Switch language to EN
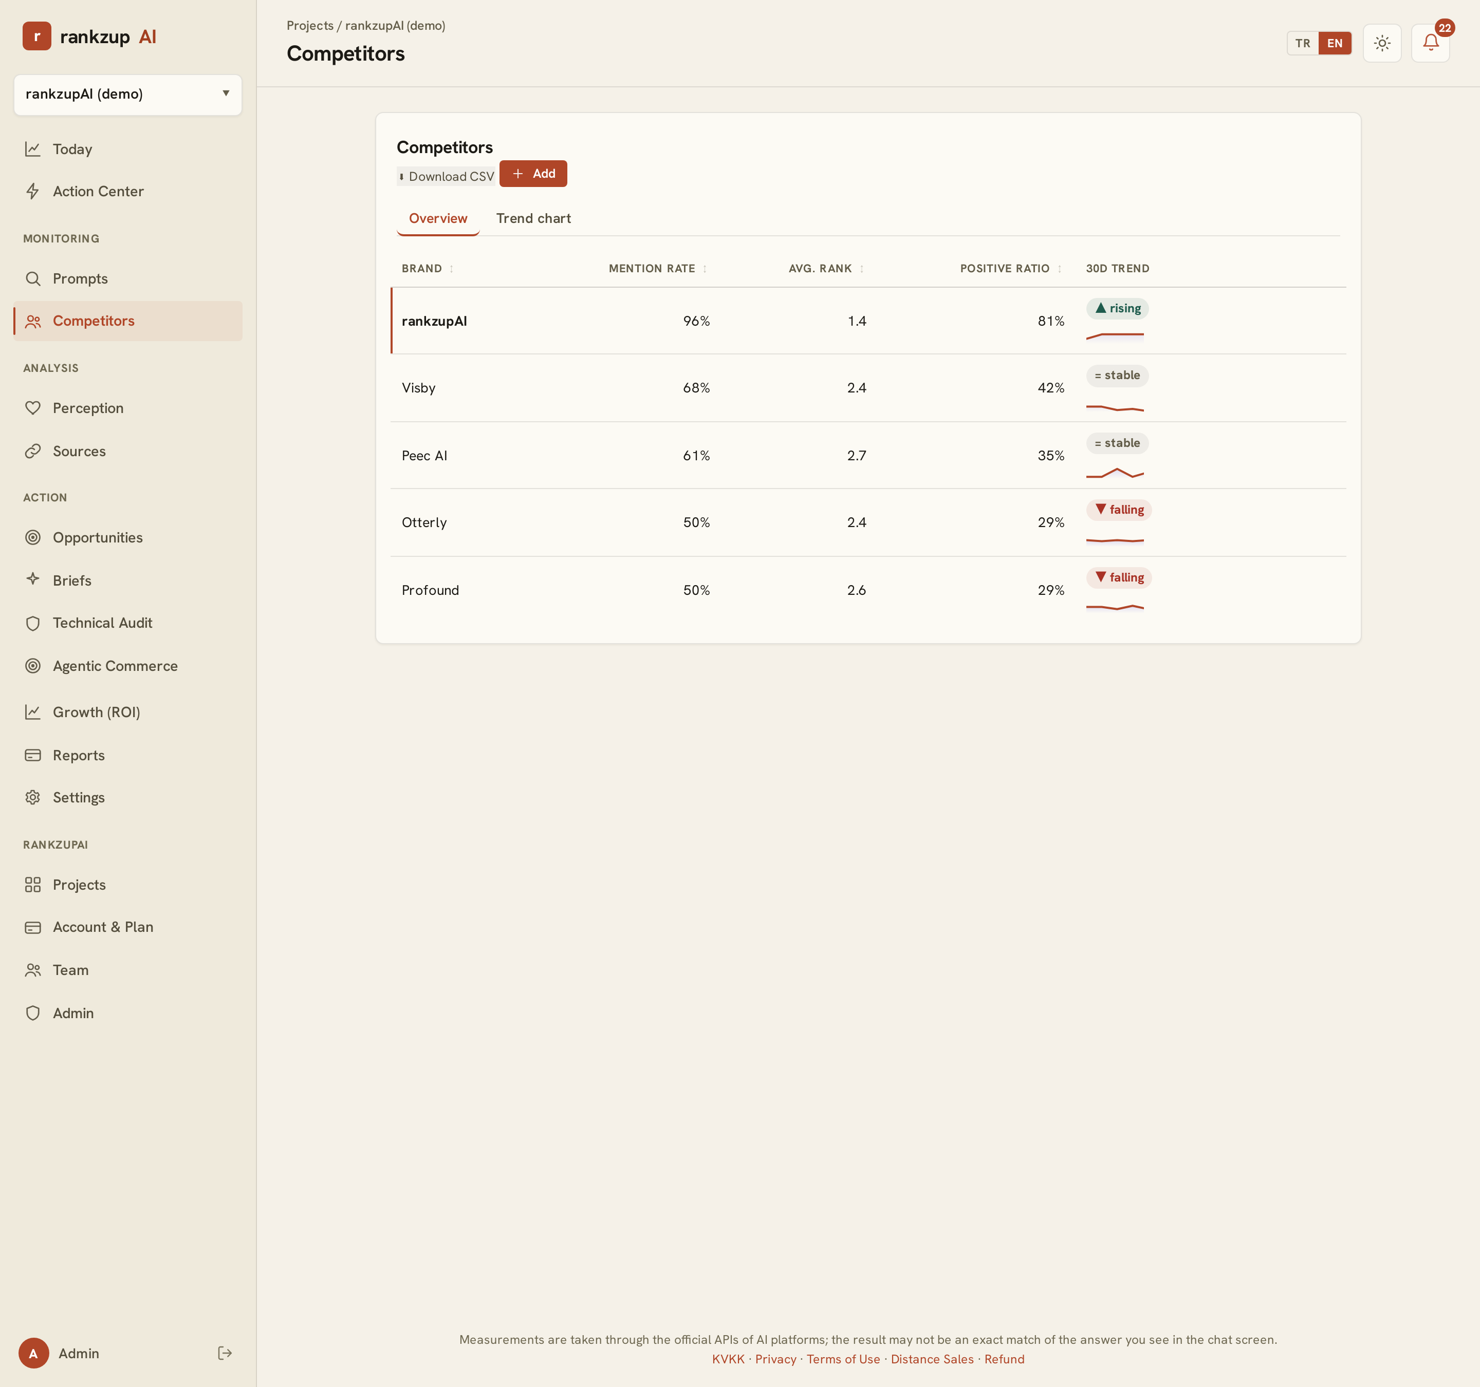The height and width of the screenshot is (1387, 1480). (1335, 43)
